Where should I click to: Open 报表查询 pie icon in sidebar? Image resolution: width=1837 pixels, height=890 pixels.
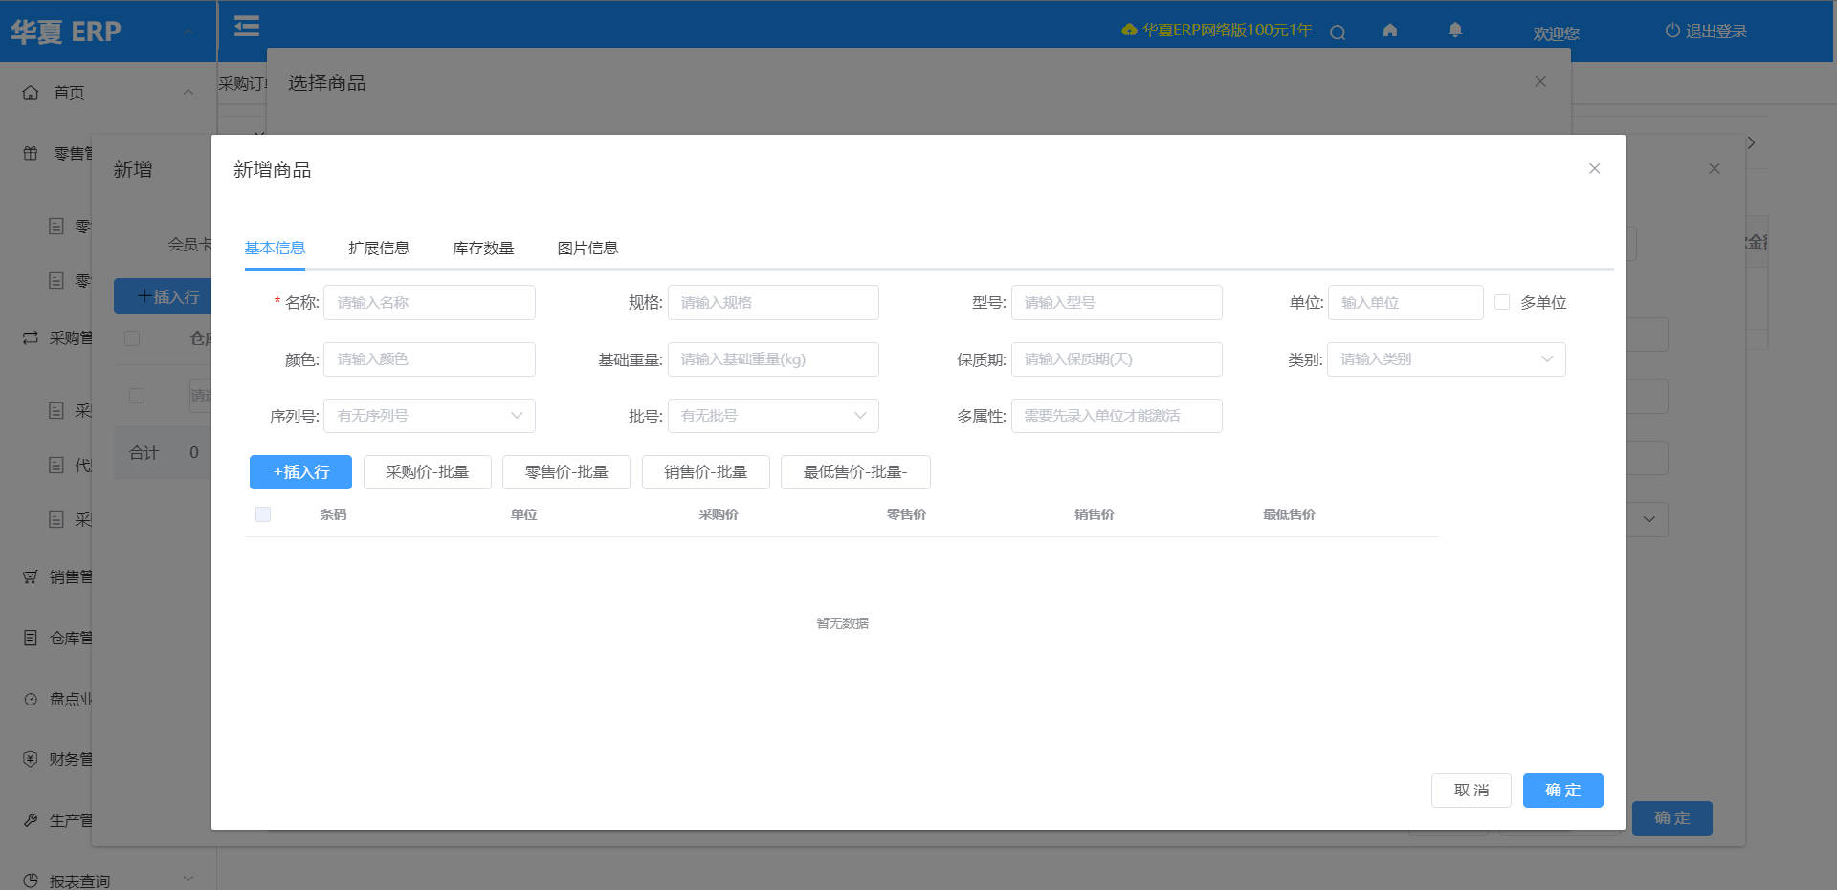point(31,880)
